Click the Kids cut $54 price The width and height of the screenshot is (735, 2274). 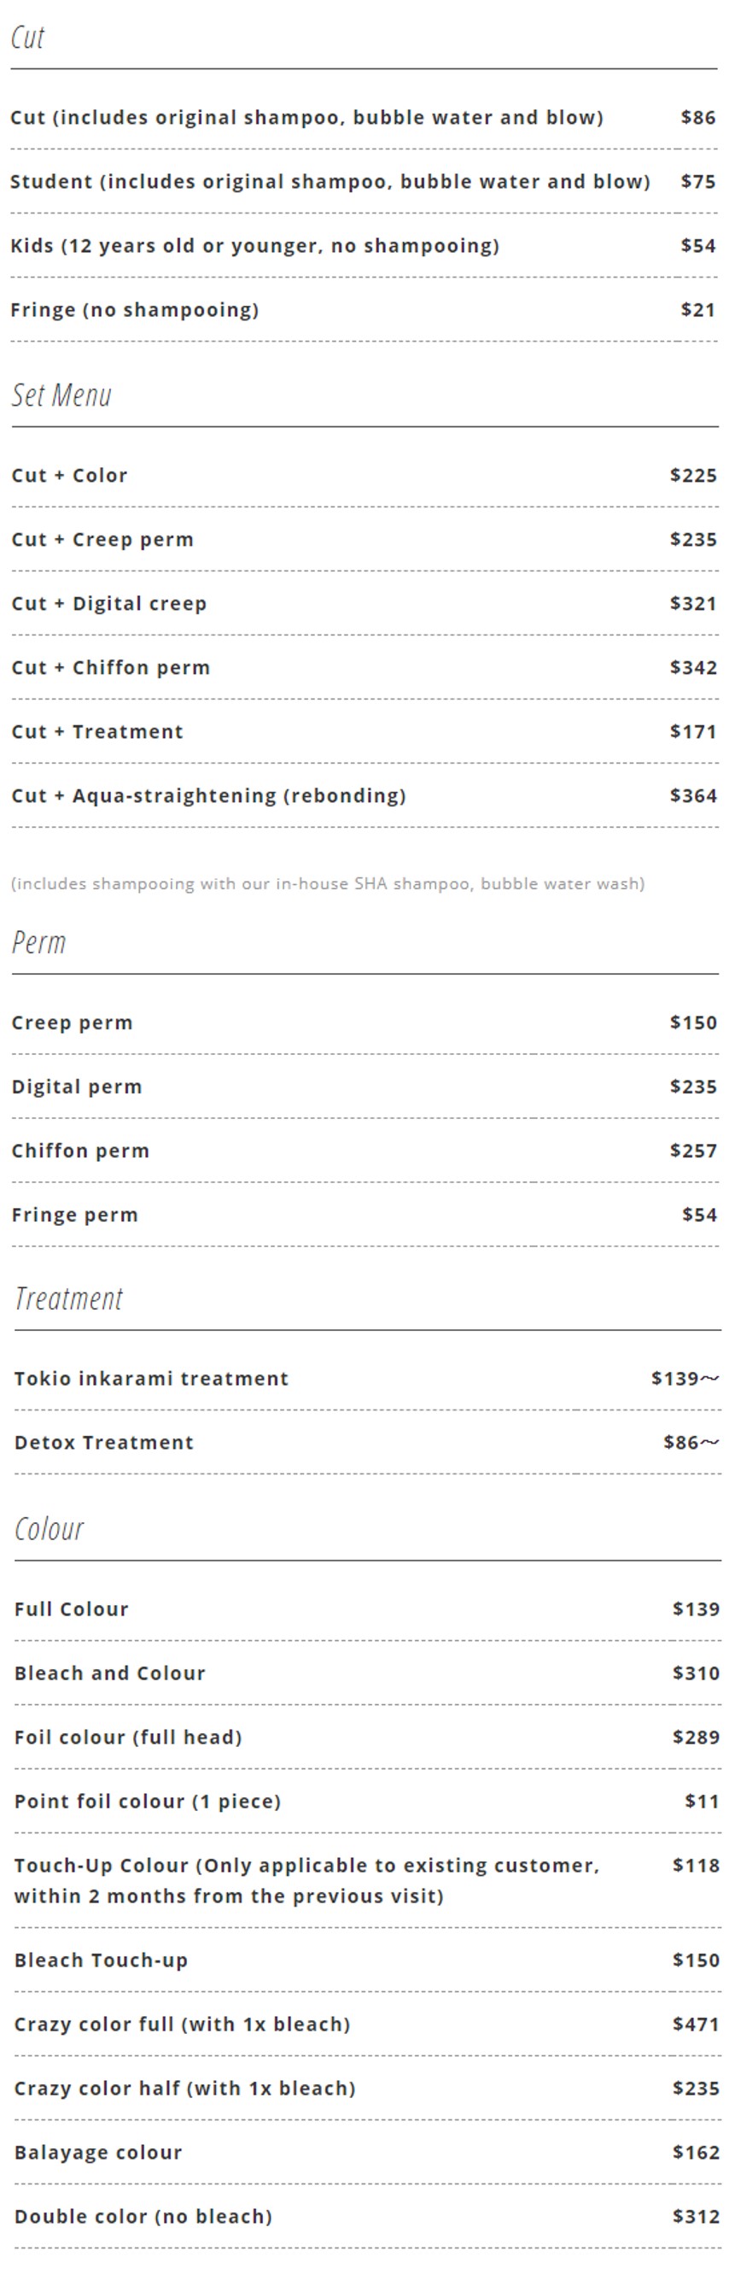click(x=697, y=245)
